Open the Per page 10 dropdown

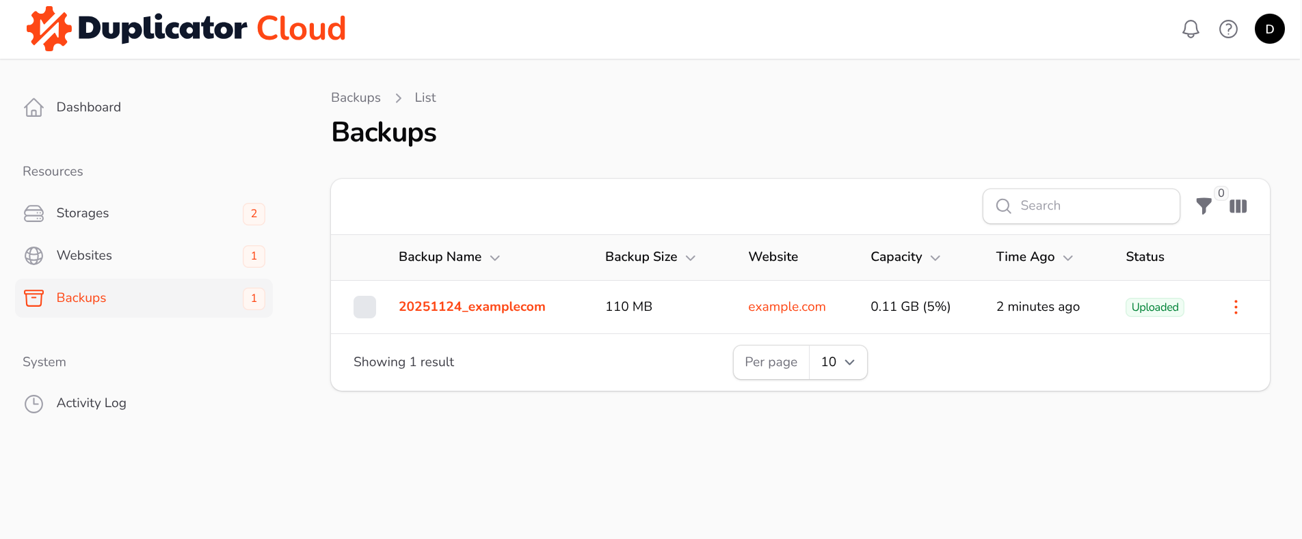838,362
